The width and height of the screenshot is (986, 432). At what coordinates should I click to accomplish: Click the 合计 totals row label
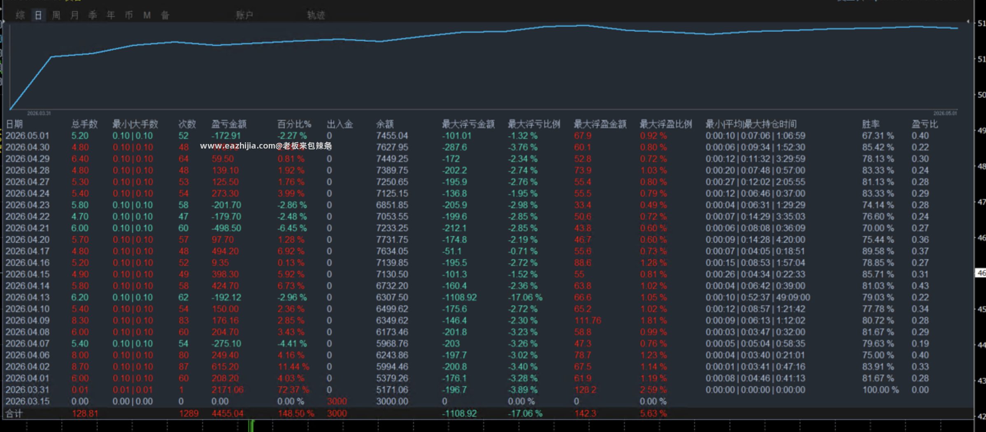click(x=14, y=413)
